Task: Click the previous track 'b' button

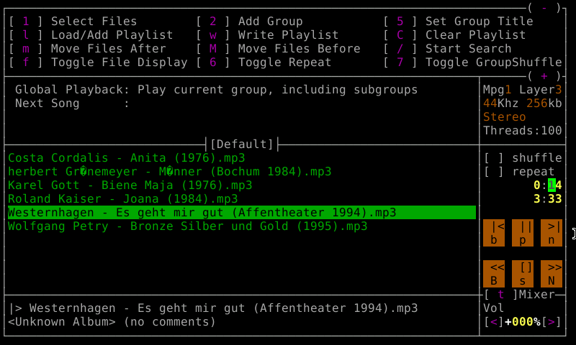Action: pos(493,233)
